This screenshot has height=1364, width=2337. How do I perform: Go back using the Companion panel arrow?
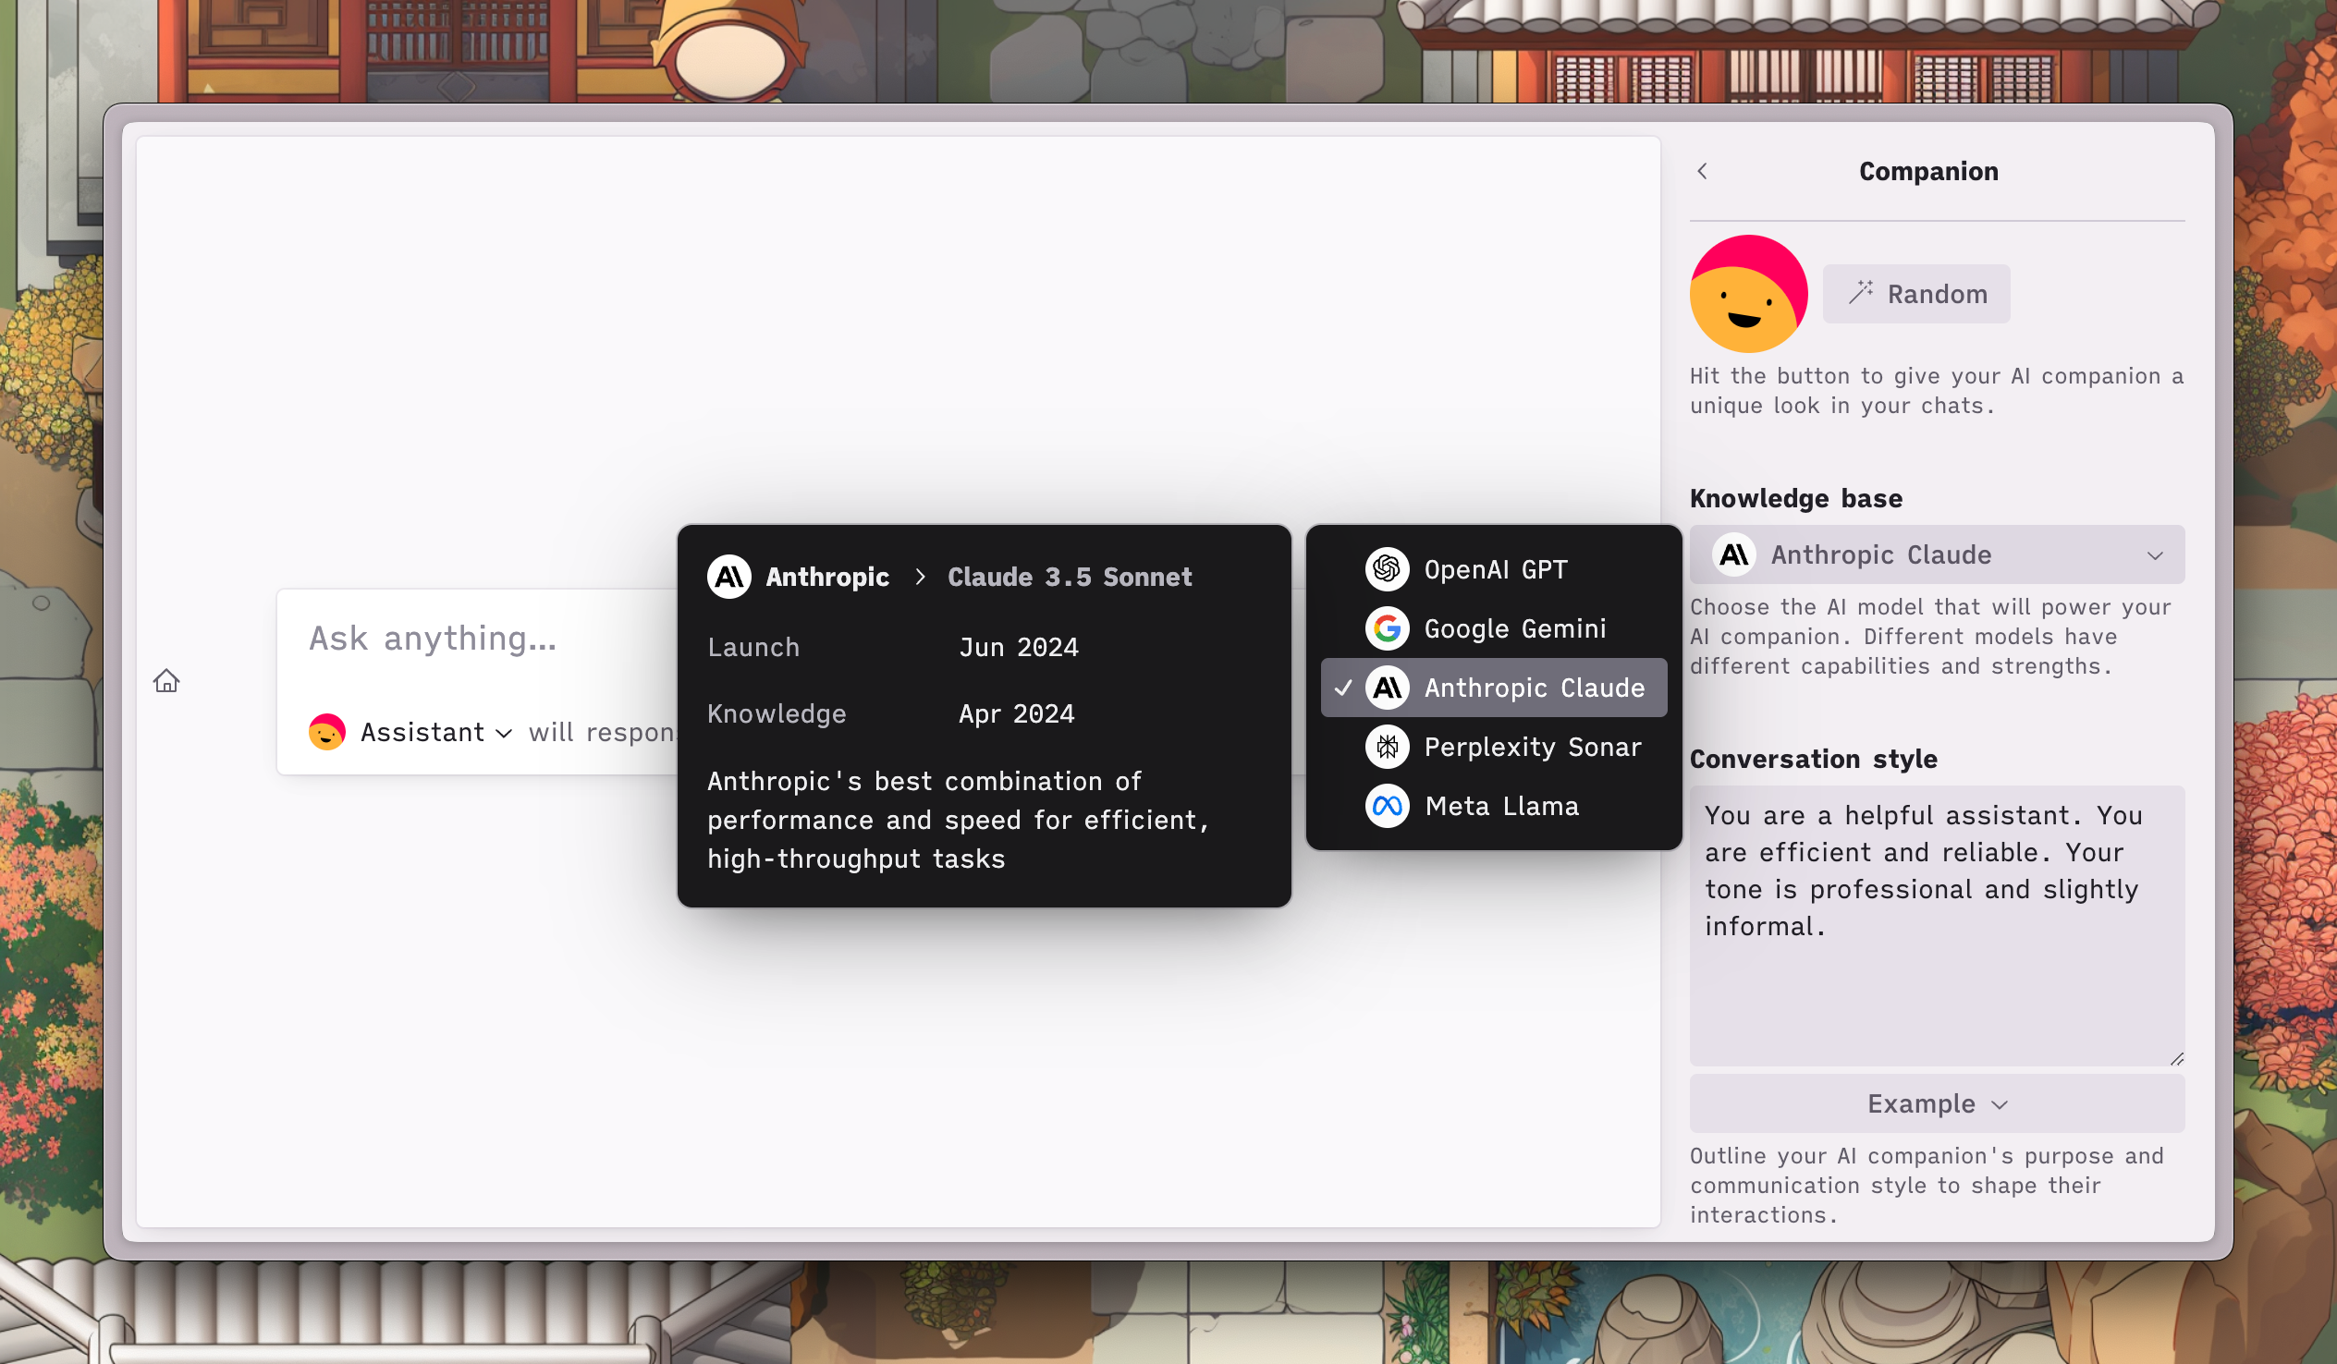[1702, 171]
